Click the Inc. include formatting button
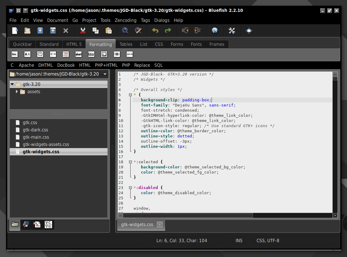The width and height of the screenshot is (347, 257). [x=15, y=54]
